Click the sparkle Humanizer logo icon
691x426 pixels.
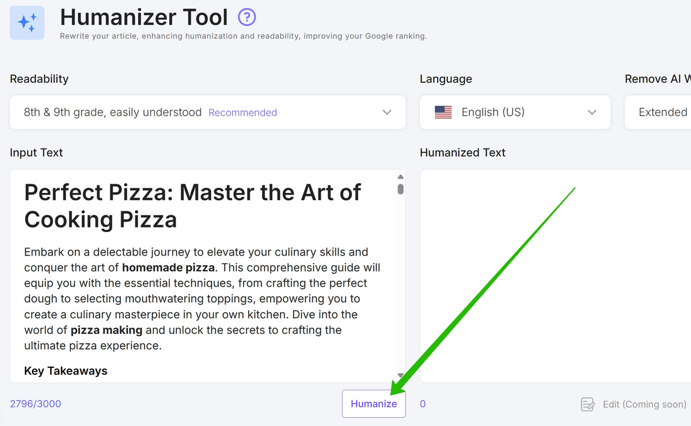(27, 22)
